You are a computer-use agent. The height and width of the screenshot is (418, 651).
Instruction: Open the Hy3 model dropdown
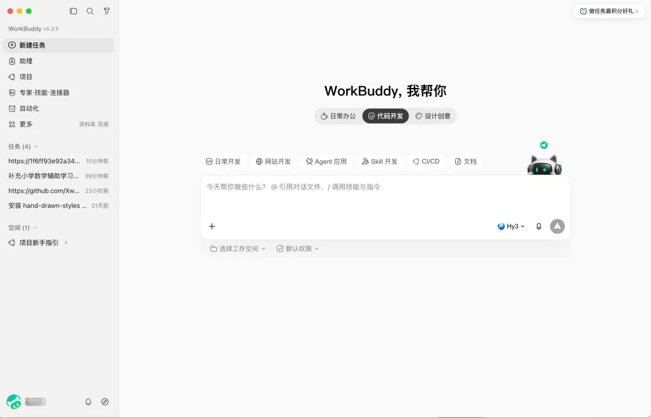click(x=511, y=226)
